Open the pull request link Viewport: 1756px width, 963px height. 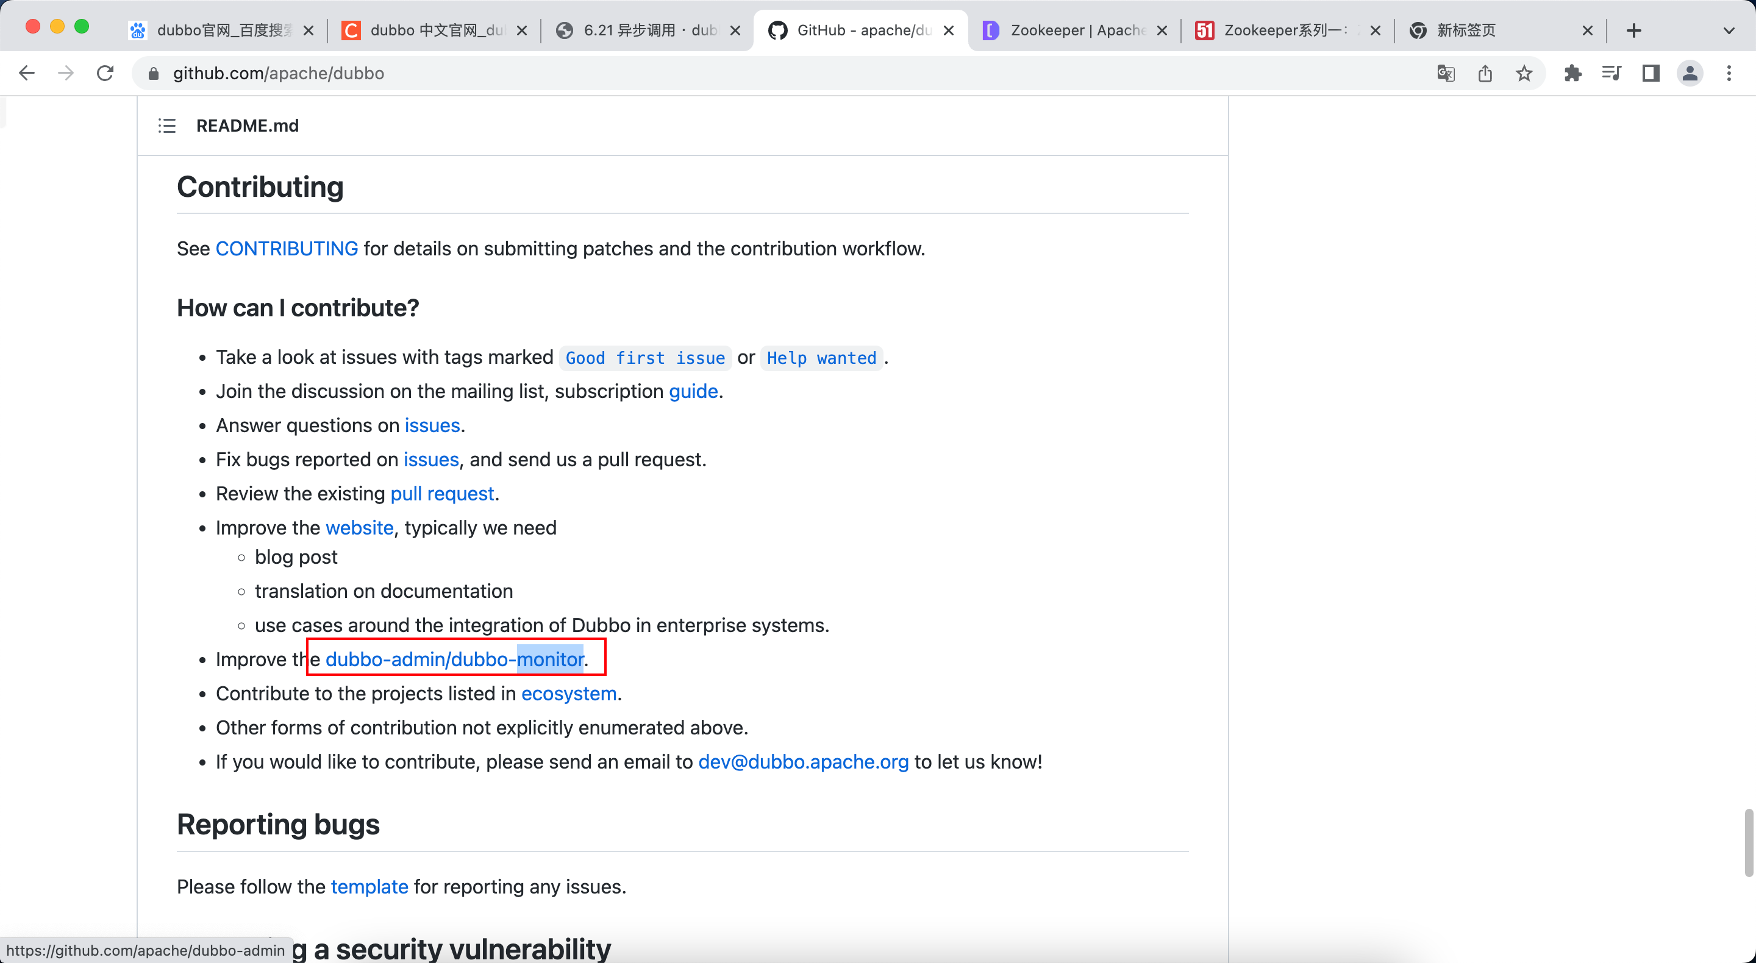(441, 494)
